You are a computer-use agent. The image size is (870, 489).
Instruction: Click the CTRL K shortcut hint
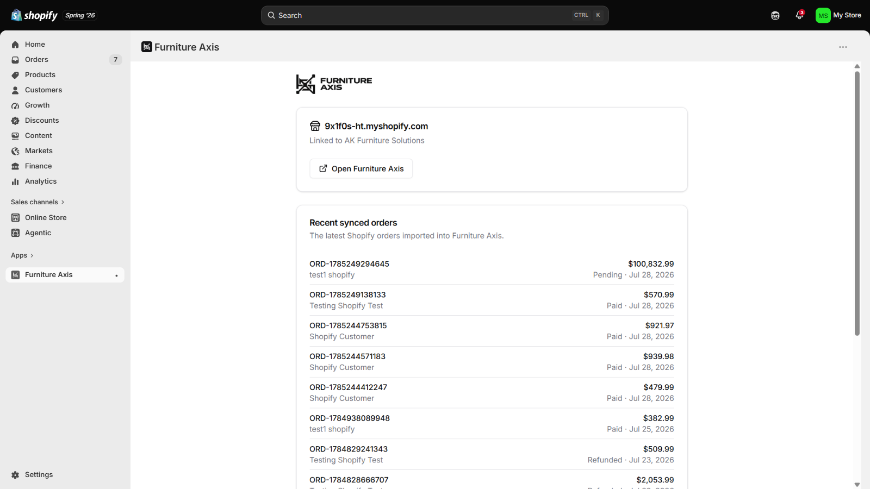click(587, 15)
